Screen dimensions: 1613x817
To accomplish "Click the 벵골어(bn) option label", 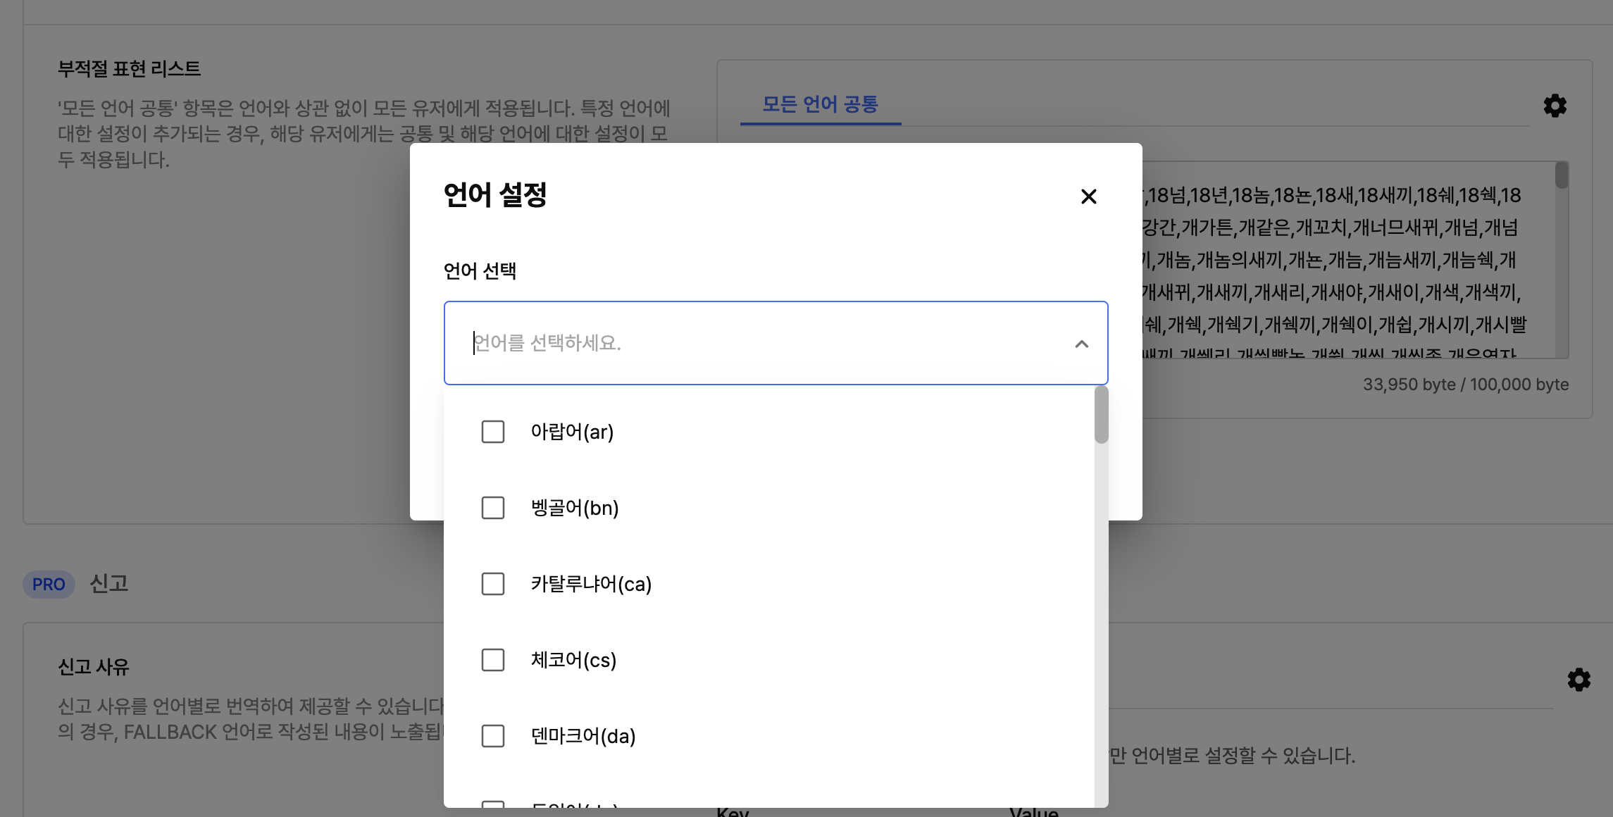I will tap(575, 508).
